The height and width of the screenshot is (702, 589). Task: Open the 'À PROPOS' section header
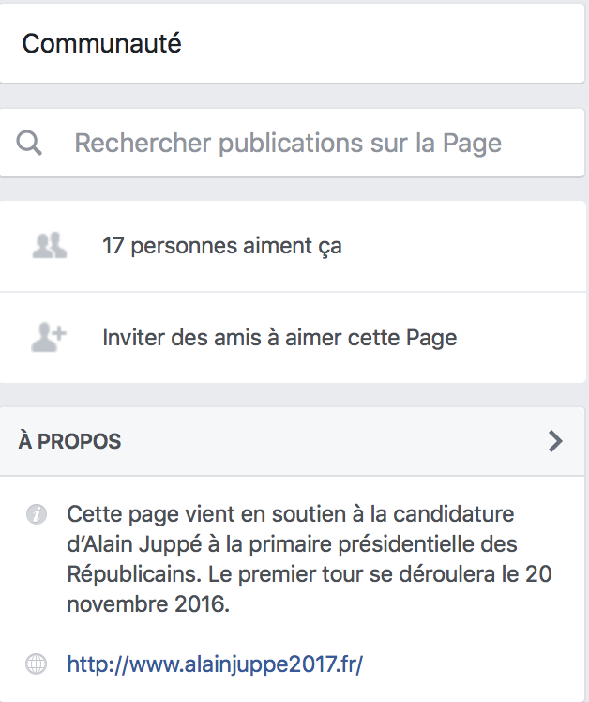(292, 441)
